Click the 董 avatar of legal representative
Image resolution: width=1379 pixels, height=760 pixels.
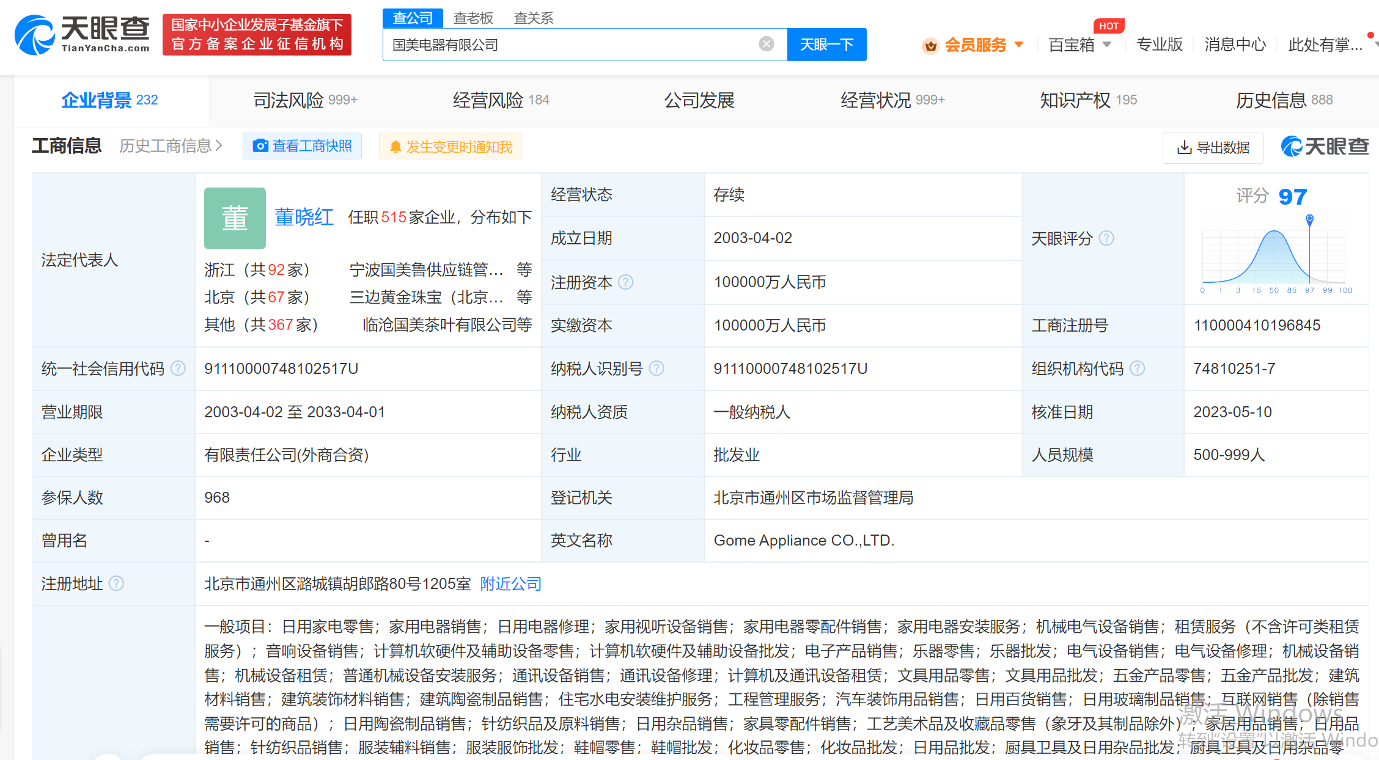(x=235, y=218)
